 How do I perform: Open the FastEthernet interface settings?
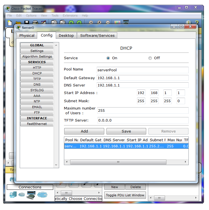[x=37, y=124]
